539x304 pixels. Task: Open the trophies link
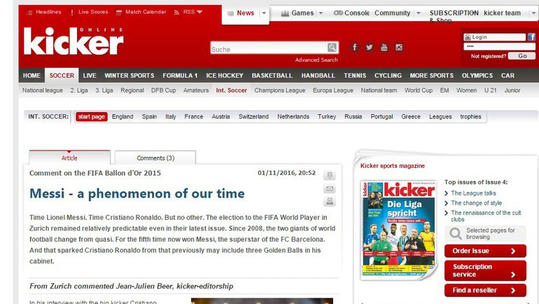click(x=470, y=116)
